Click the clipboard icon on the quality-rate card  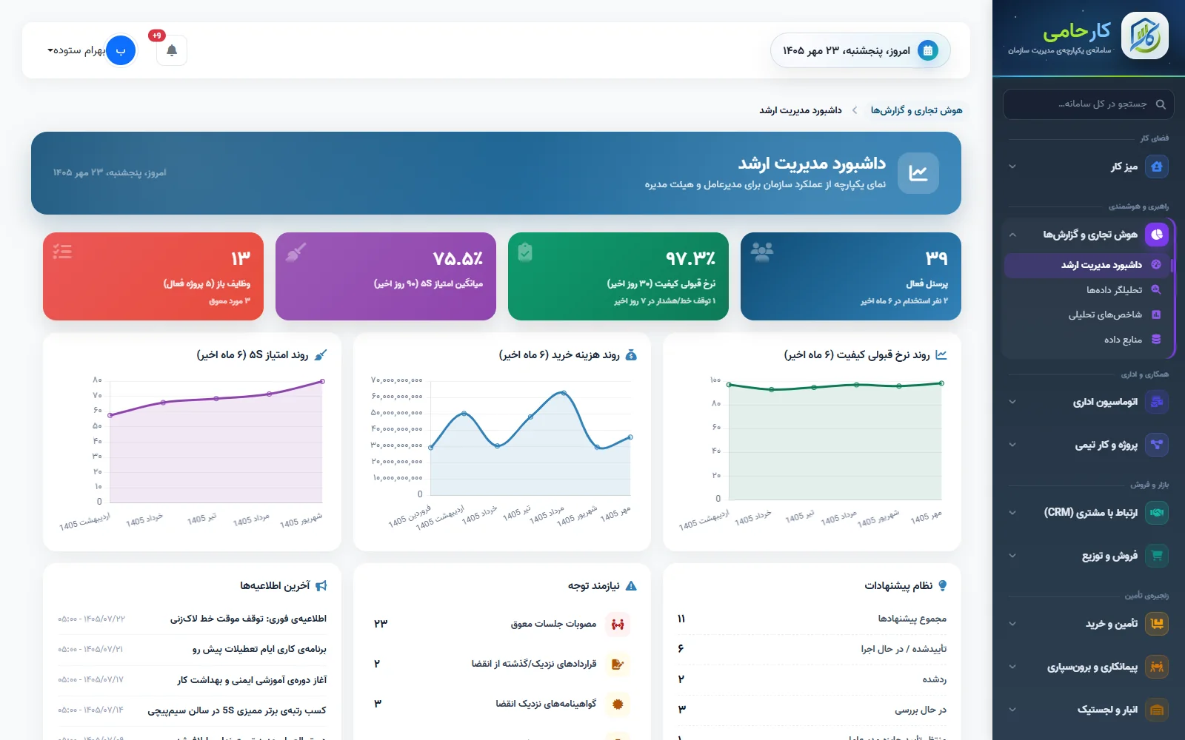pyautogui.click(x=525, y=252)
